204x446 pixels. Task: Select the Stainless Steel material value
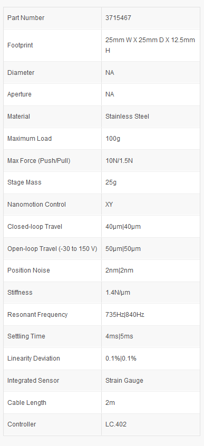[x=127, y=117]
